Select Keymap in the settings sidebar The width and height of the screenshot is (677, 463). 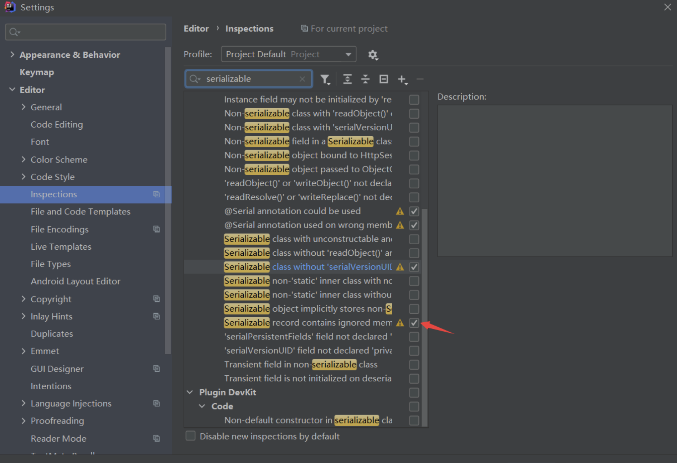37,72
